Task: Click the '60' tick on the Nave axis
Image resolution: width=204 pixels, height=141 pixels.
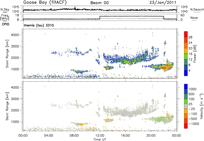Action: (183, 15)
